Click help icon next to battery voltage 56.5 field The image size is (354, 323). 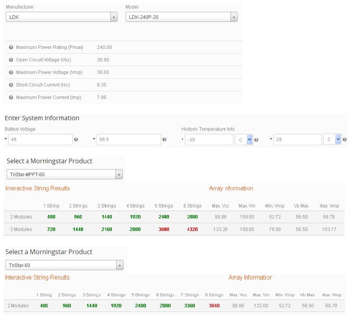(x=164, y=140)
